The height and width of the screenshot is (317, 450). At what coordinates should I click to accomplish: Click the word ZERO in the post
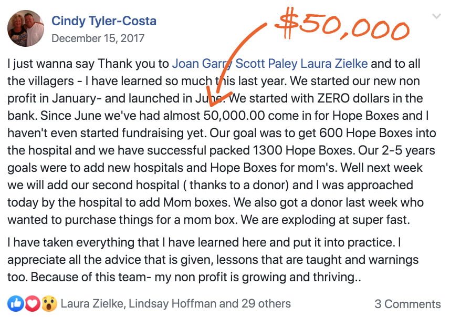click(333, 98)
